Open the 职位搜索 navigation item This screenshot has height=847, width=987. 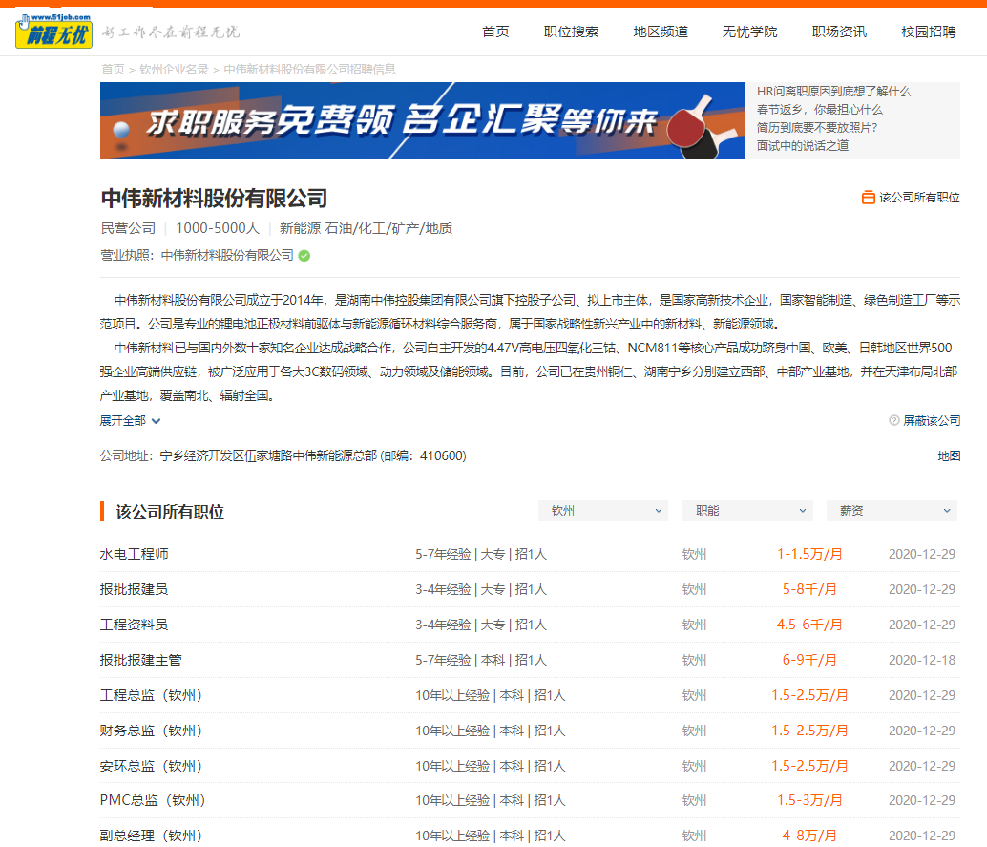click(x=571, y=32)
